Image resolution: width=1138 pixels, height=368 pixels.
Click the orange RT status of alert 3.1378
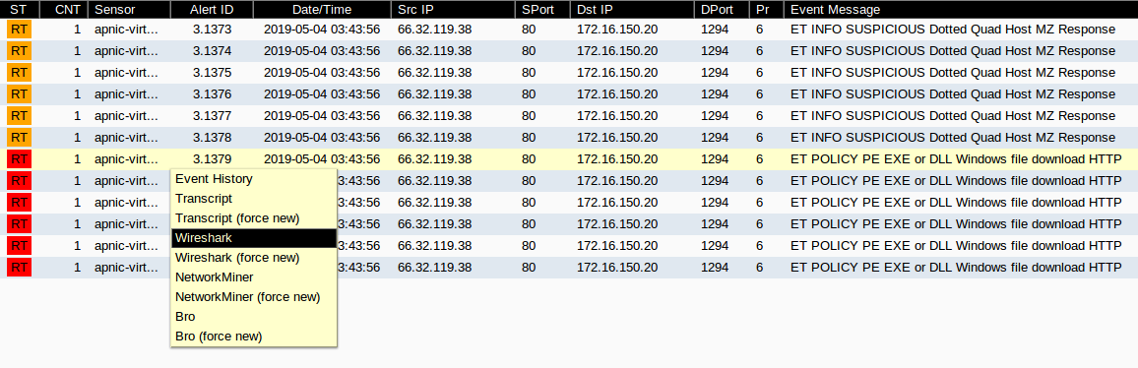point(20,138)
